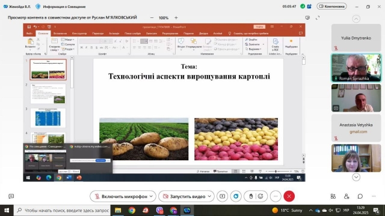Show hidden system tray icons

pos(311,211)
